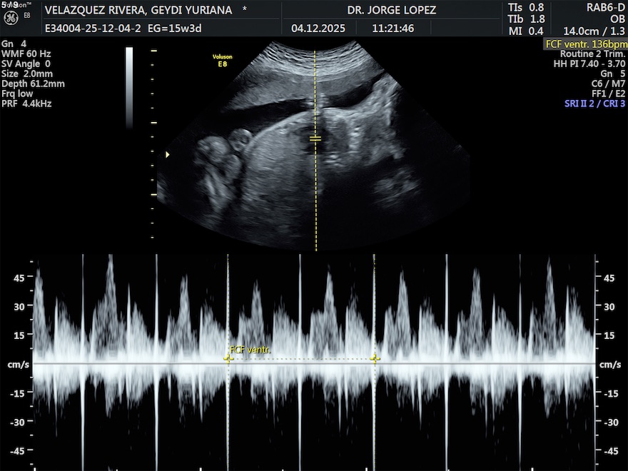This screenshot has height=471, width=628.
Task: Click the yellow Voluson E8 label
Action: [222, 60]
